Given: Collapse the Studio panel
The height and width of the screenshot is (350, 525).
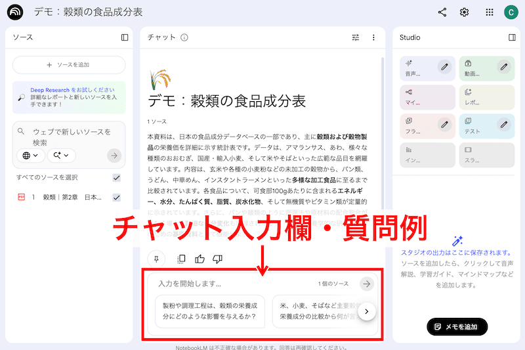Looking at the screenshot, I should 512,37.
